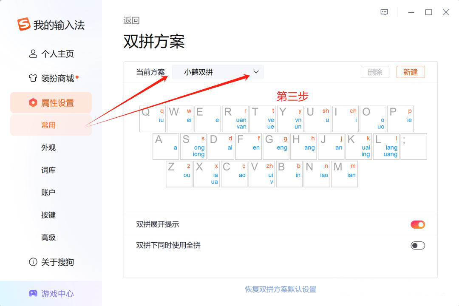Turn off the 双拼展开提示 toggle
The image size is (459, 306).
pyautogui.click(x=418, y=224)
